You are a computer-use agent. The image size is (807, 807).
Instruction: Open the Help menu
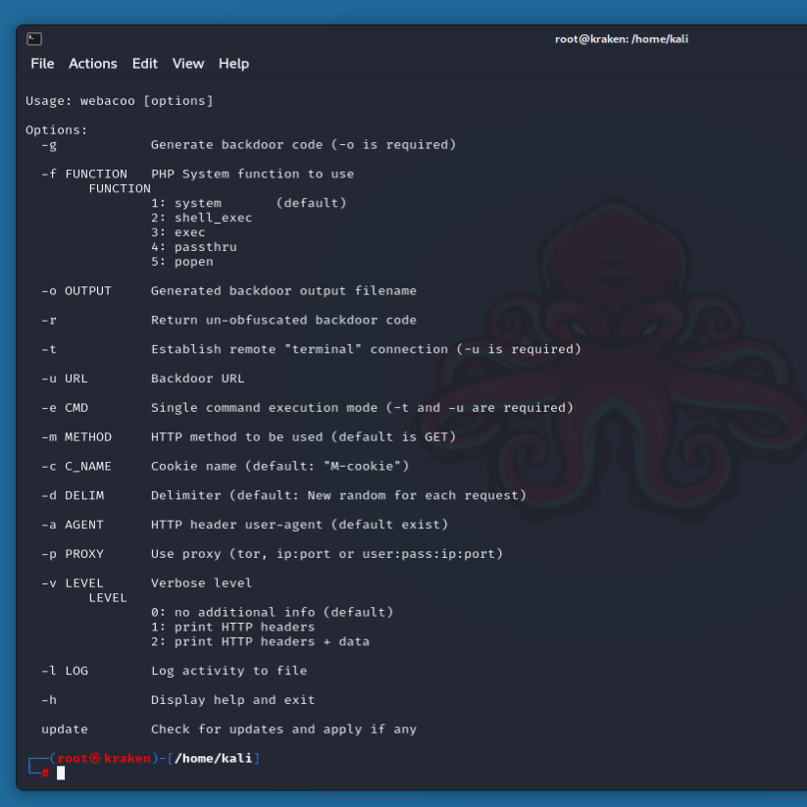click(233, 64)
